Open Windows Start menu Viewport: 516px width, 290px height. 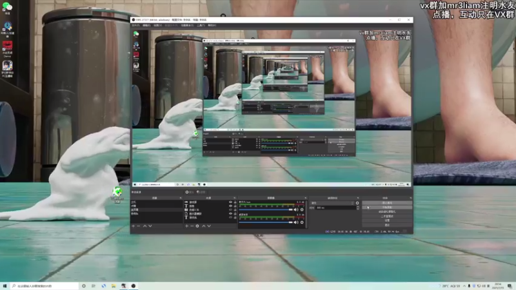click(x=5, y=286)
